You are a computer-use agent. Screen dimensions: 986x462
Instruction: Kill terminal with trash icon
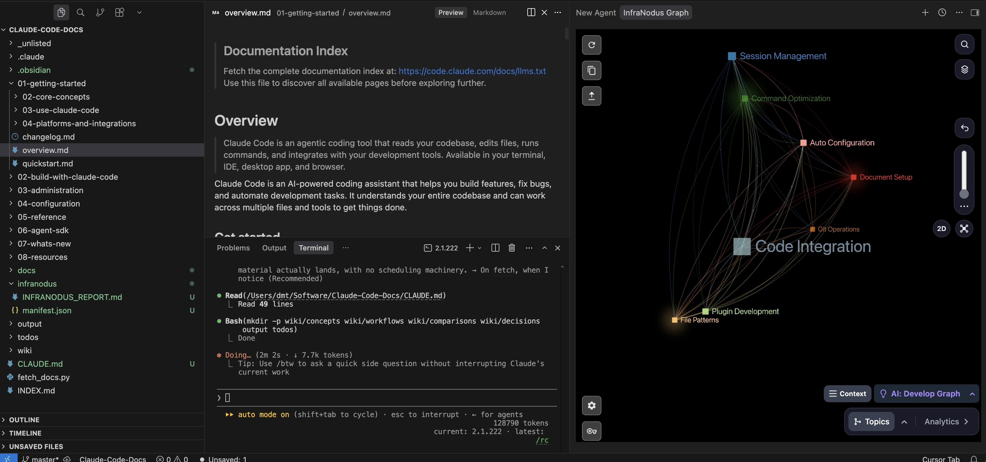pos(512,248)
